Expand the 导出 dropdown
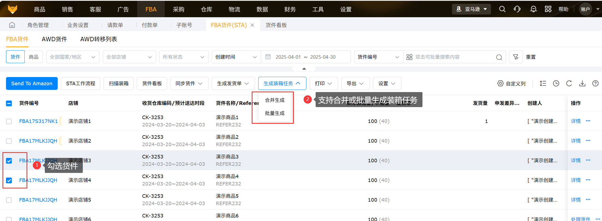The width and height of the screenshot is (602, 221). pyautogui.click(x=355, y=83)
